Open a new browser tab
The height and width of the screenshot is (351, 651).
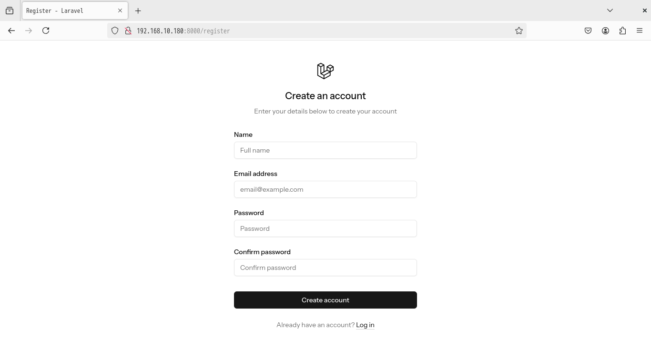[138, 10]
